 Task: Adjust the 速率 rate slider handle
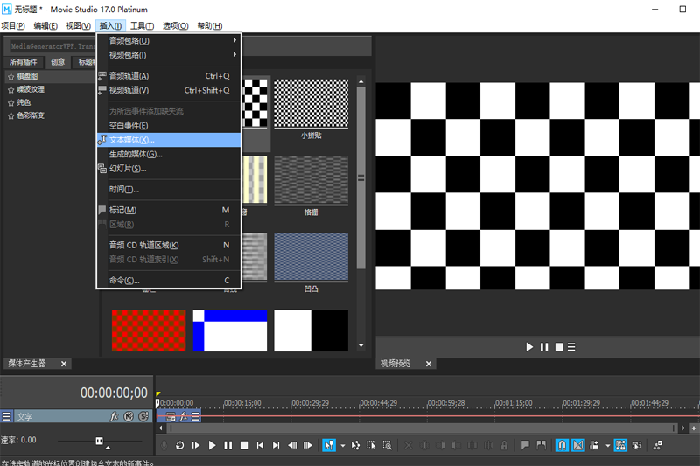pyautogui.click(x=99, y=440)
